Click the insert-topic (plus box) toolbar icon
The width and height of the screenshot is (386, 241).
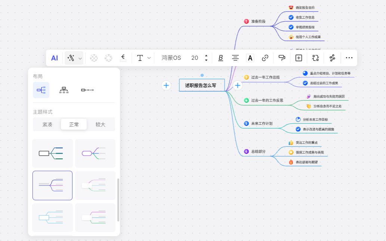click(298, 58)
